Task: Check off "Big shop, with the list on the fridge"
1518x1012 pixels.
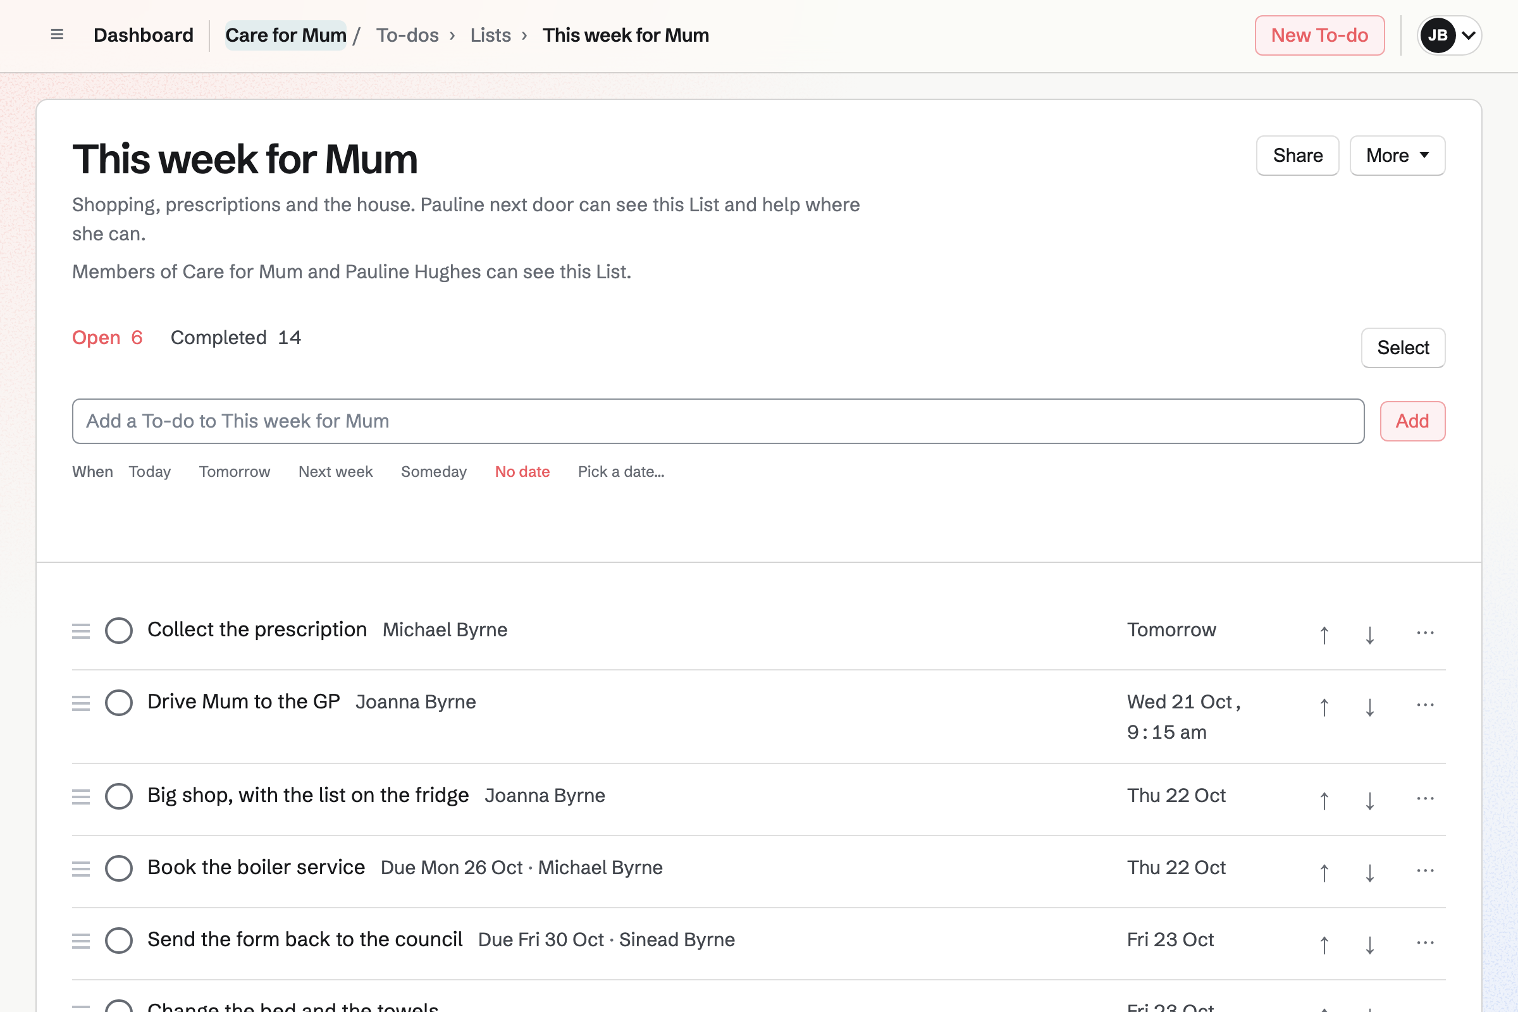Action: click(x=119, y=796)
